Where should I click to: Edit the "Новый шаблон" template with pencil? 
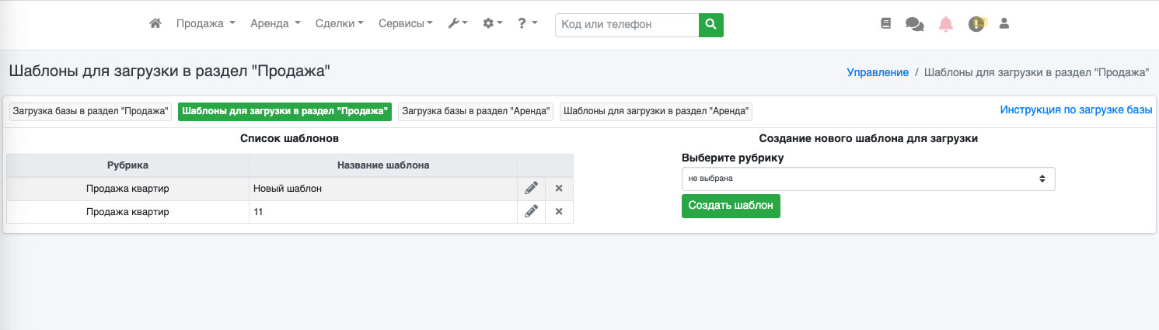531,189
